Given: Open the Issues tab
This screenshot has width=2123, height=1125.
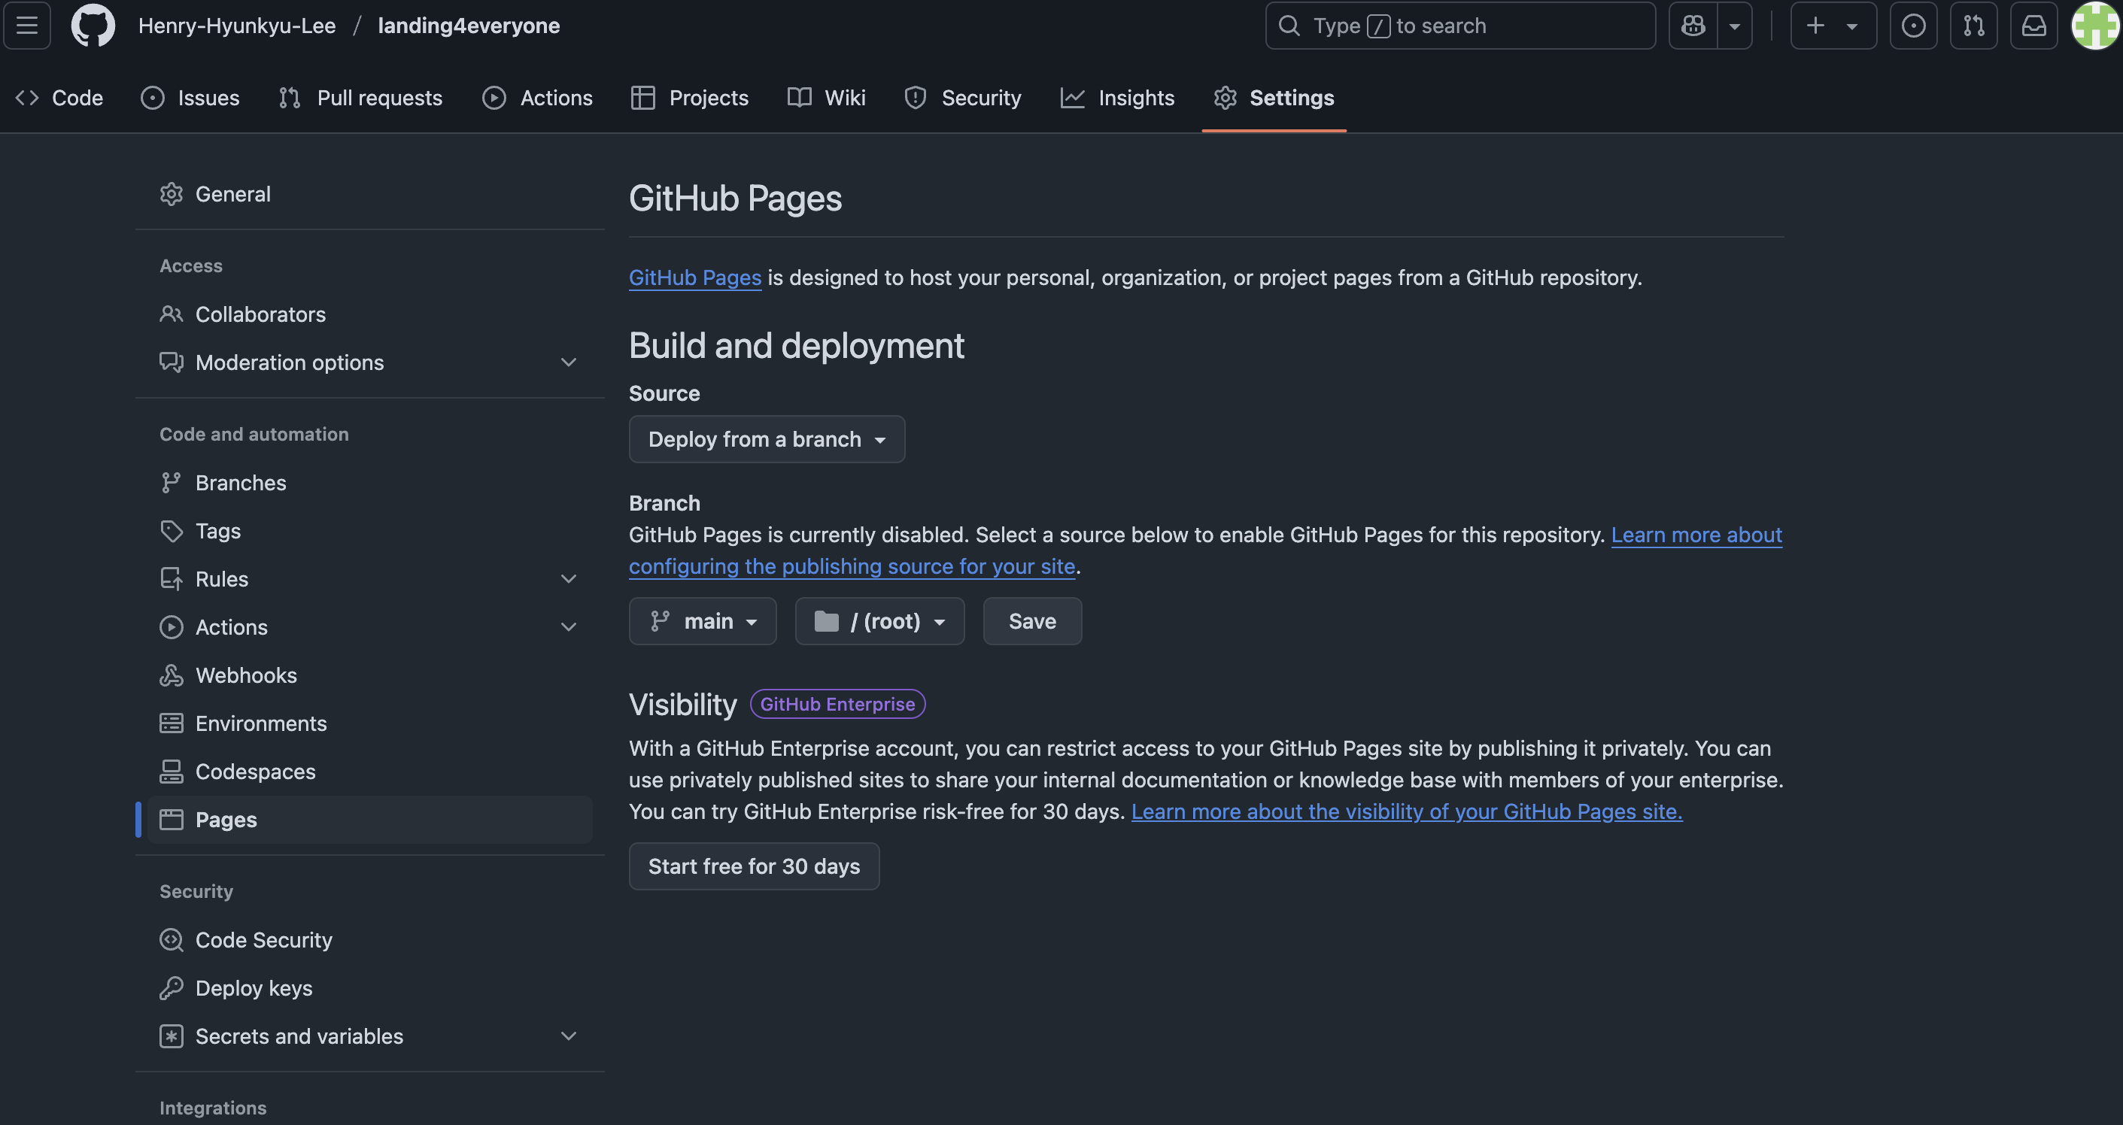Looking at the screenshot, I should [190, 98].
